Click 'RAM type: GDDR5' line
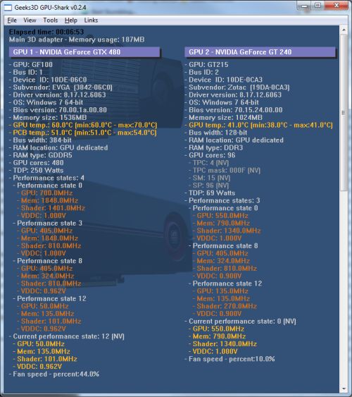352x397 pixels. pyautogui.click(x=40, y=155)
